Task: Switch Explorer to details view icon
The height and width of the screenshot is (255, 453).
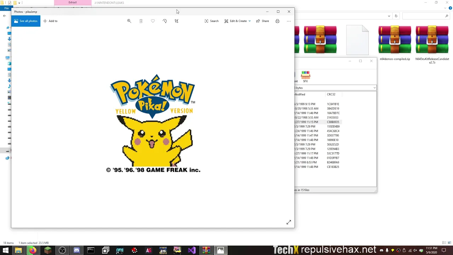Action: [x=444, y=243]
